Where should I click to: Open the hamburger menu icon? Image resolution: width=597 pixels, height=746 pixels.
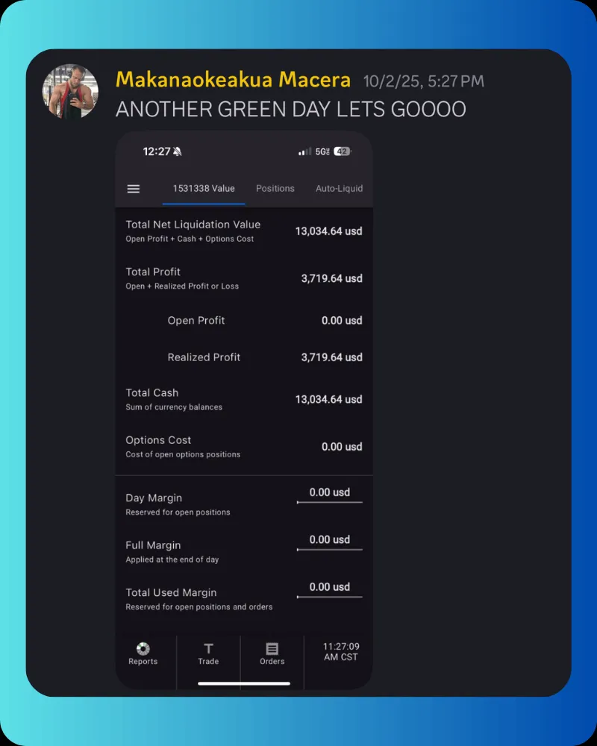point(134,189)
